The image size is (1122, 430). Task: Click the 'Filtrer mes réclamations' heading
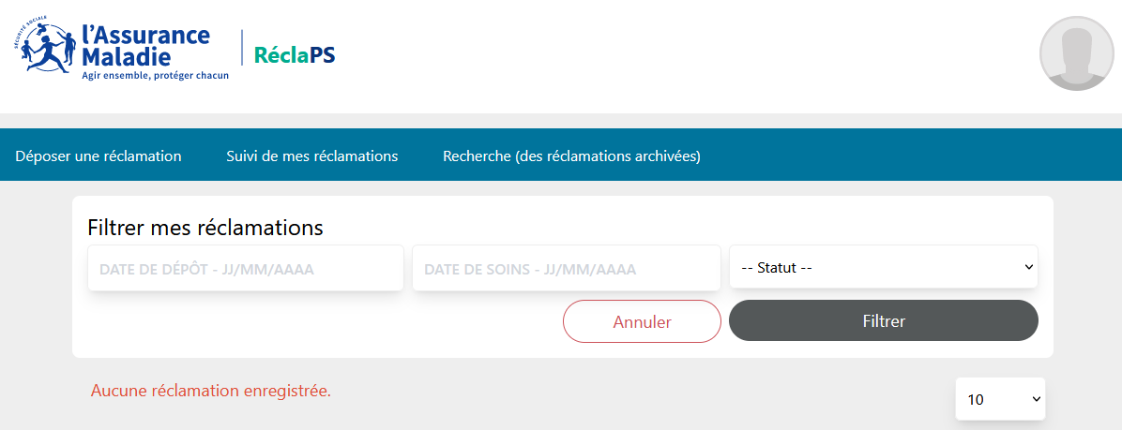(x=205, y=227)
